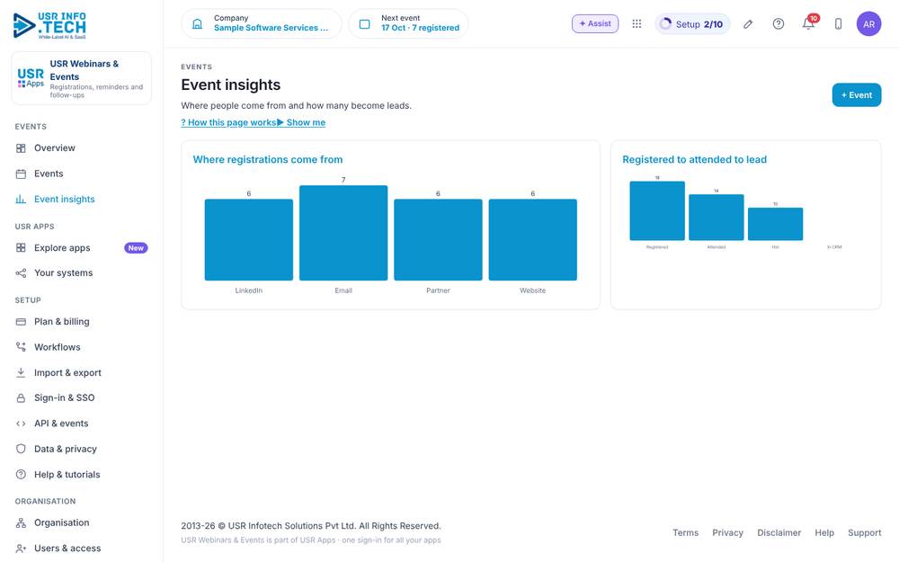Open the help question mark icon
This screenshot has height=562, width=899.
click(778, 23)
